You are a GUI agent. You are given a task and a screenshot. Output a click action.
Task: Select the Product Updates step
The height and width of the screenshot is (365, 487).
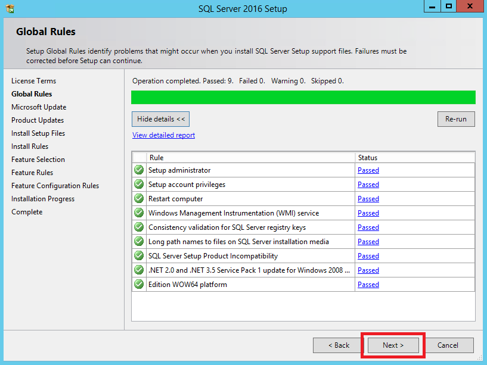click(38, 120)
